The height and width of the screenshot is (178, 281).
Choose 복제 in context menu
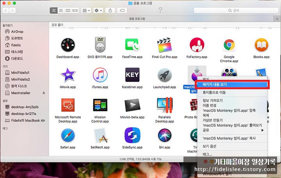[232, 115]
